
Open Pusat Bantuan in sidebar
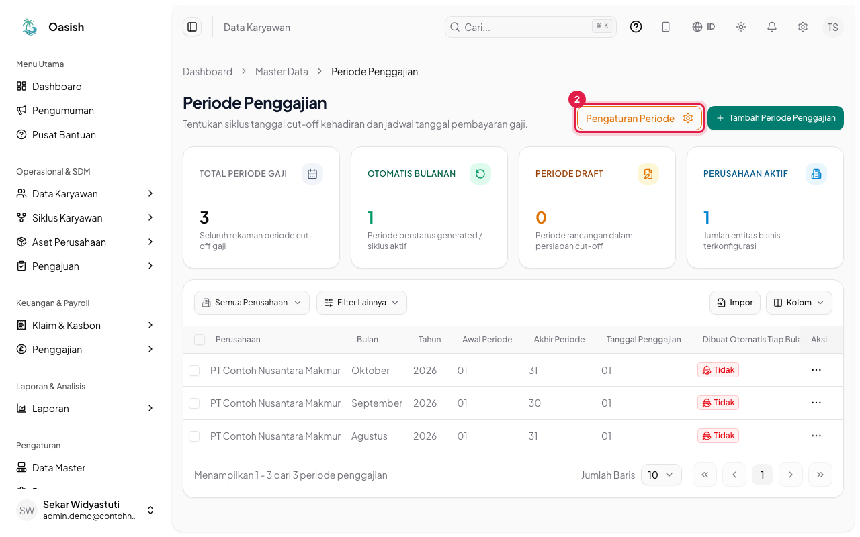click(85, 134)
